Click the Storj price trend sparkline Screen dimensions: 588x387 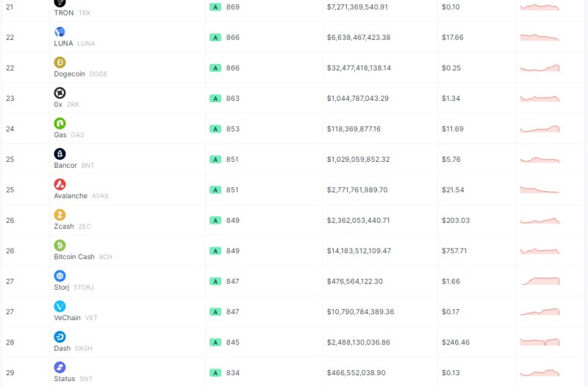point(539,281)
